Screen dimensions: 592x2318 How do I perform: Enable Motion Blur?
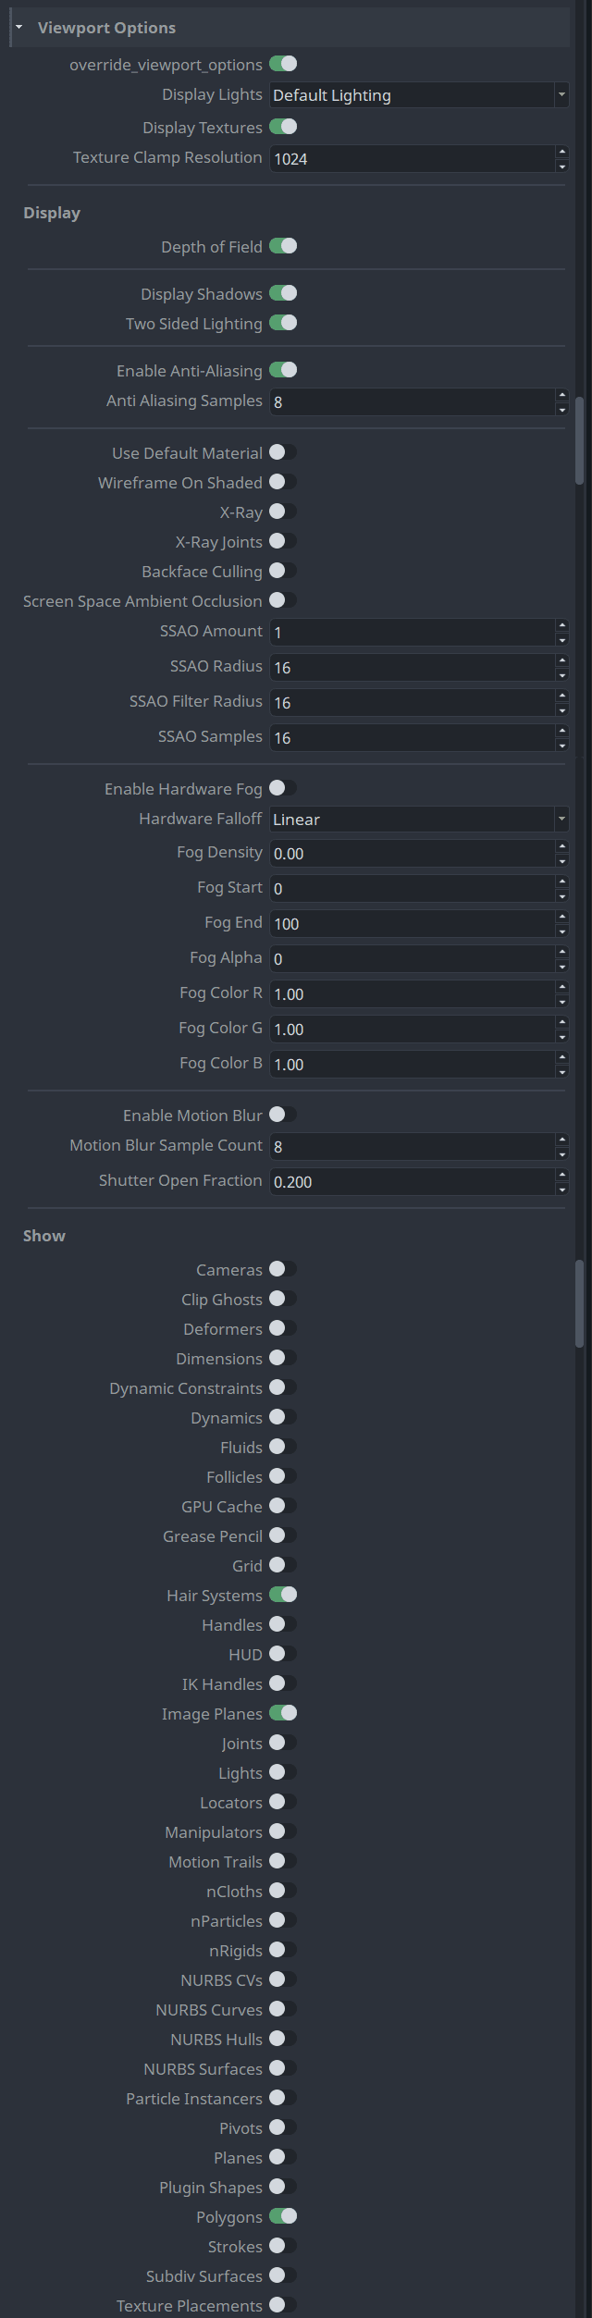tap(283, 1115)
